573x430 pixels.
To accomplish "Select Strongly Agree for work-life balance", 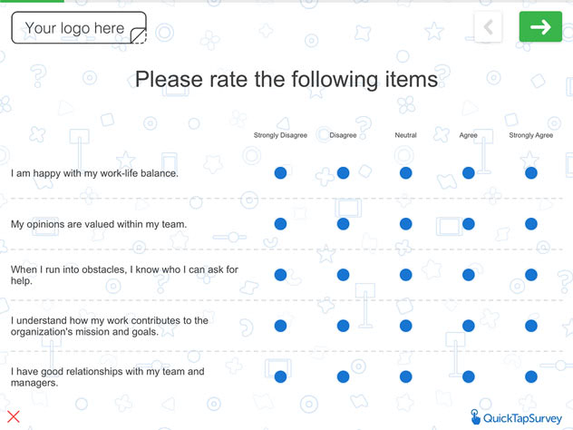I will click(531, 173).
